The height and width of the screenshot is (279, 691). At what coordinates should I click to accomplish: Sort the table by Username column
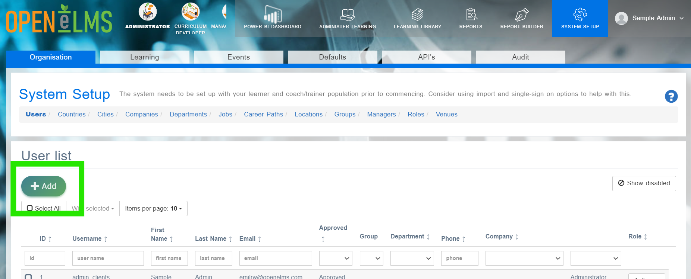(106, 239)
